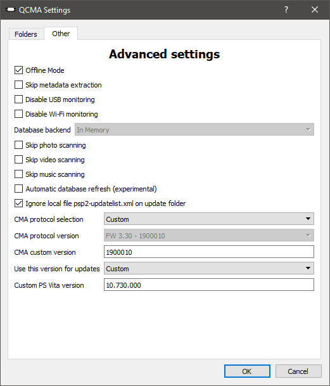
Task: Click the Database backend label
Action: tap(42, 130)
